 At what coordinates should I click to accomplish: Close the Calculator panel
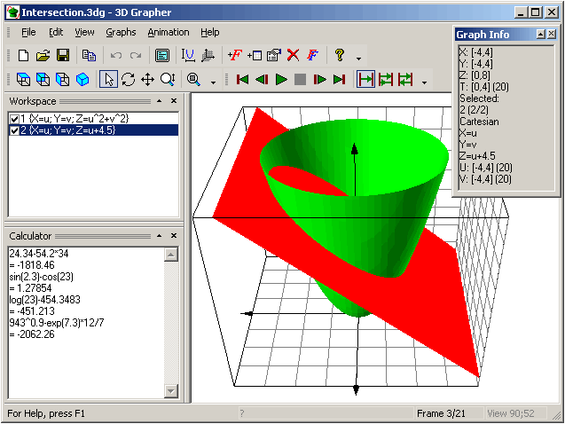pos(174,236)
